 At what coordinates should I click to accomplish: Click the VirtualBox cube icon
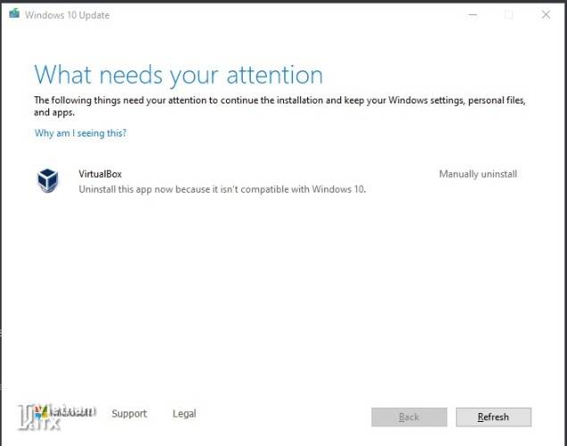pos(47,180)
